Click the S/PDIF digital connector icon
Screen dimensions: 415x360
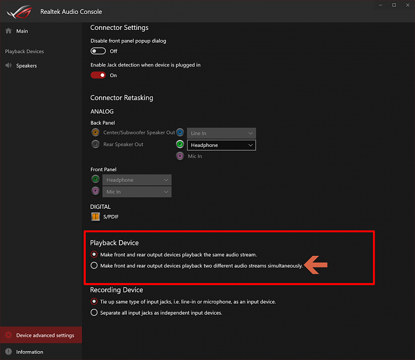pos(96,217)
